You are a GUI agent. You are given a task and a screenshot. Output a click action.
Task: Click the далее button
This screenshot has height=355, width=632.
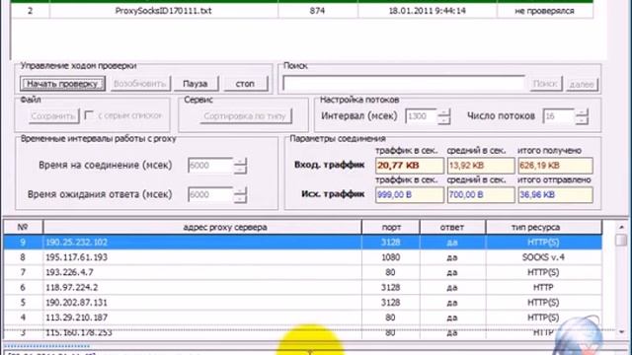[x=582, y=84]
